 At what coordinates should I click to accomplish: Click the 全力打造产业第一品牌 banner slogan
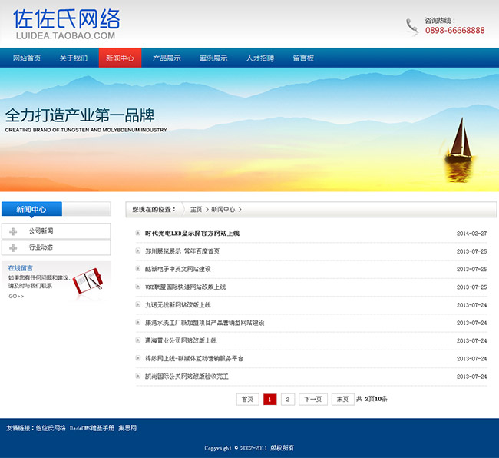coord(80,115)
